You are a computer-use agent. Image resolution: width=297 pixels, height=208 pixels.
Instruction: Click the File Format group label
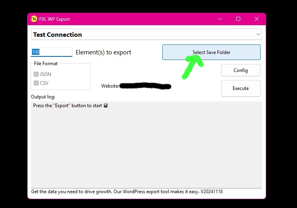(46, 64)
